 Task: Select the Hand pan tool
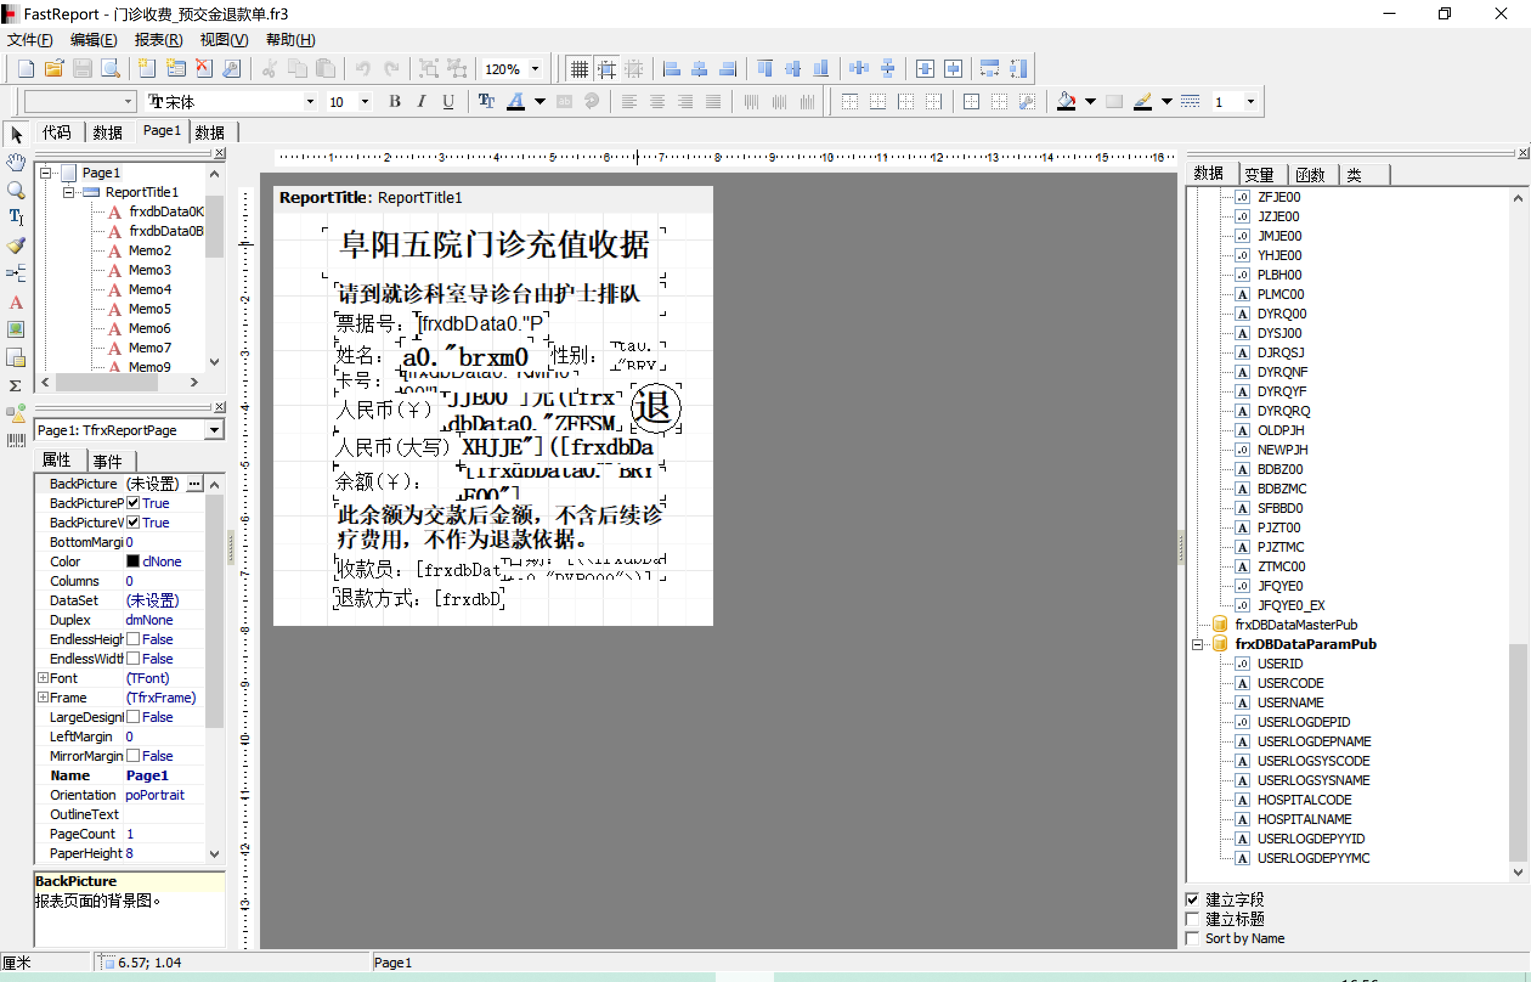(x=16, y=162)
